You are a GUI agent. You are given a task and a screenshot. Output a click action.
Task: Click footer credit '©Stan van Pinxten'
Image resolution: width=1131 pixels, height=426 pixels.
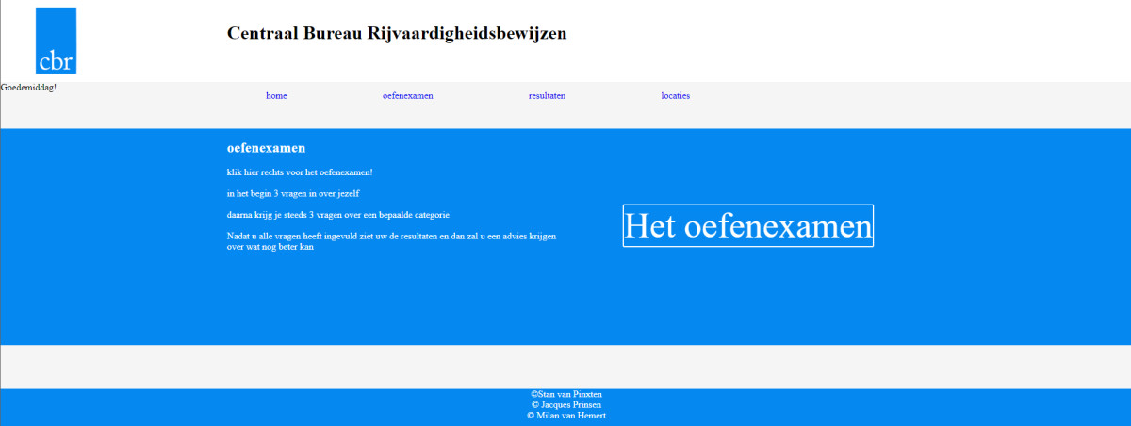[x=566, y=394]
